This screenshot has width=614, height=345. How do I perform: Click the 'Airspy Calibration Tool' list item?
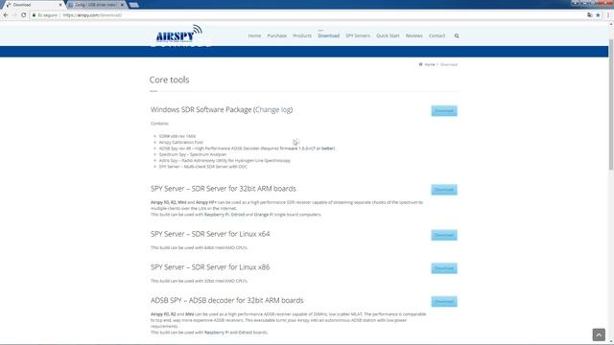(181, 143)
